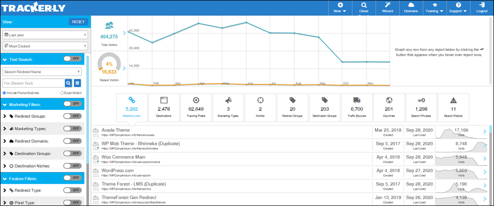This screenshot has width=494, height=206.
Task: Collapse the Marketing Filters section
Action: click(5, 104)
